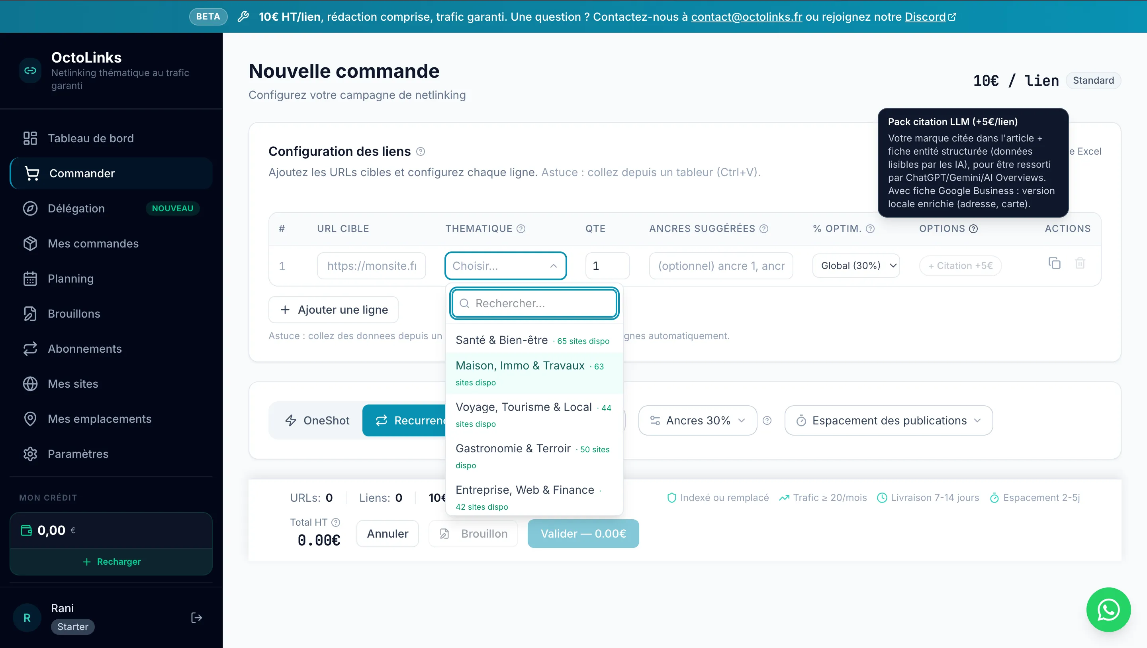
Task: Open the Ancres 30% dropdown
Action: click(x=698, y=421)
